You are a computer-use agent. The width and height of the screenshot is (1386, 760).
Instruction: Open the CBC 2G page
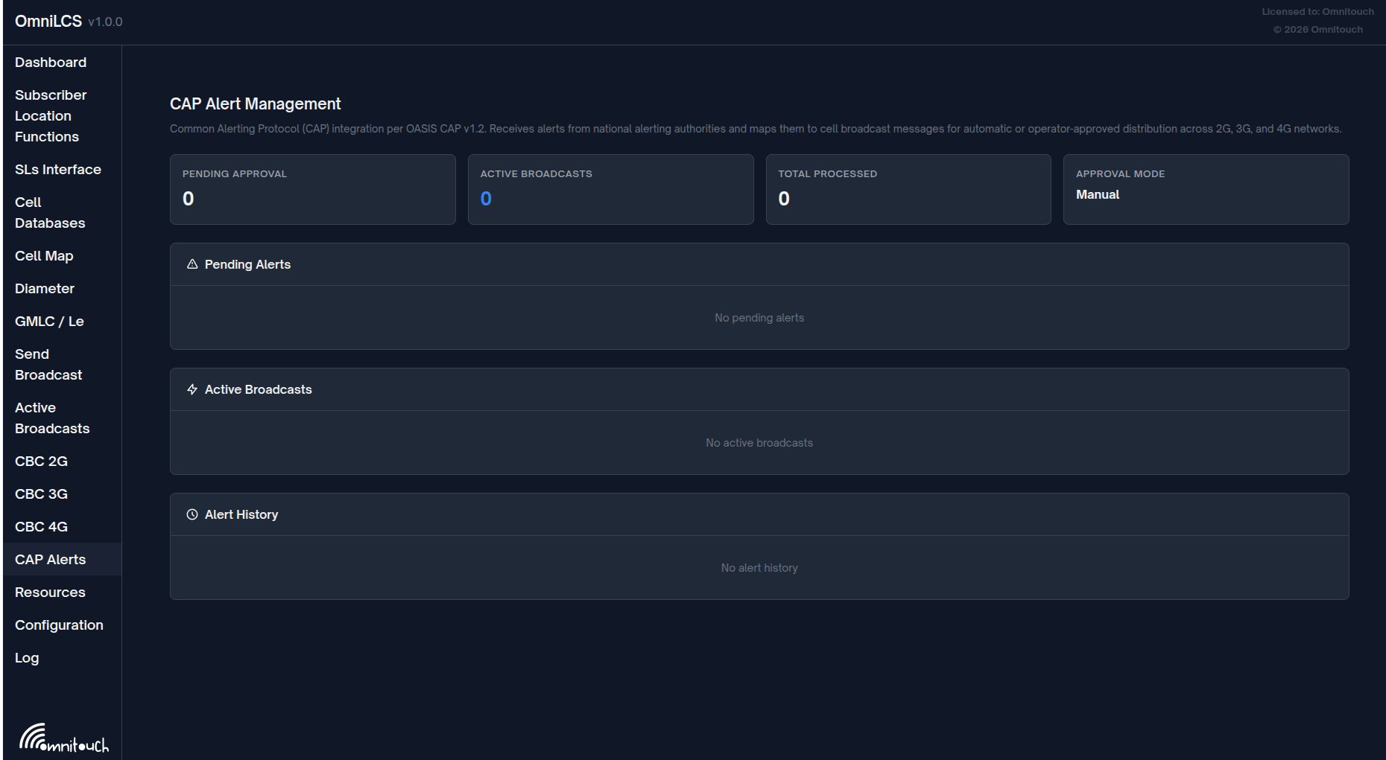coord(41,461)
